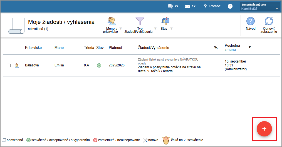Sort by Posledná zmena column header
282x147 pixels.
(x=232, y=48)
